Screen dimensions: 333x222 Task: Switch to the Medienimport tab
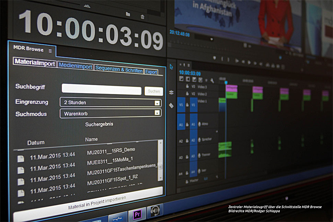tap(76, 66)
